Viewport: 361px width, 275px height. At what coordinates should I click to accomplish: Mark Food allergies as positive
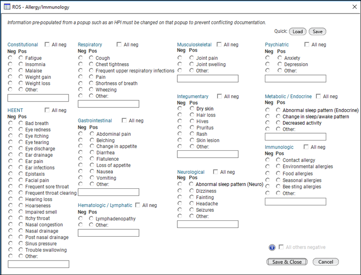click(278, 173)
